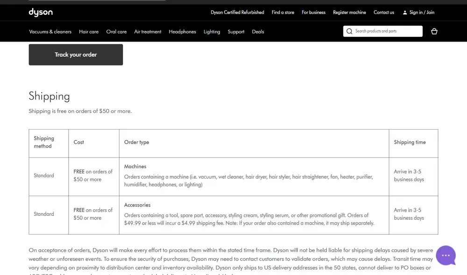Image resolution: width=467 pixels, height=275 pixels.
Task: Click the 'Machines' order type label
Action: [x=135, y=166]
